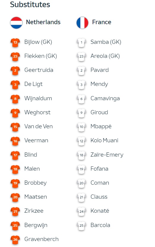Image resolution: width=155 pixels, height=247 pixels.
Task: Click the France flag icon
Action: (83, 23)
